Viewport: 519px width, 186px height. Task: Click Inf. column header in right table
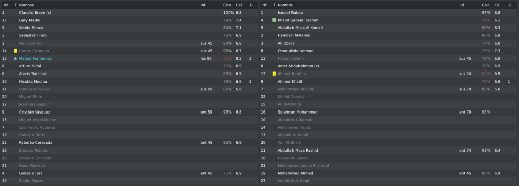(x=462, y=5)
